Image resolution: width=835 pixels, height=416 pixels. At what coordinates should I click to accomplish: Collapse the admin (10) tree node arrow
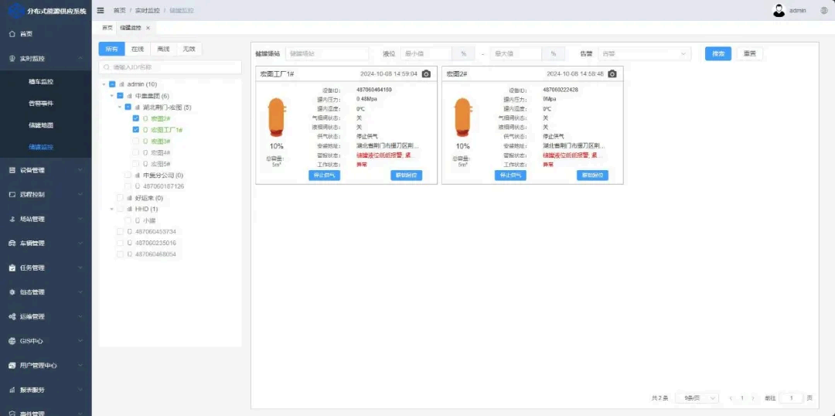[104, 84]
